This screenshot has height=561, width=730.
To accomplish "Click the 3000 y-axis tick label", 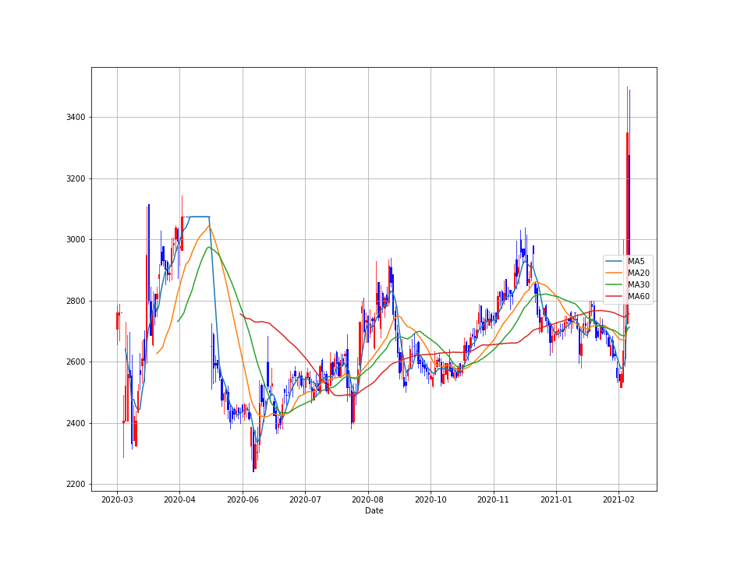I will click(x=76, y=239).
